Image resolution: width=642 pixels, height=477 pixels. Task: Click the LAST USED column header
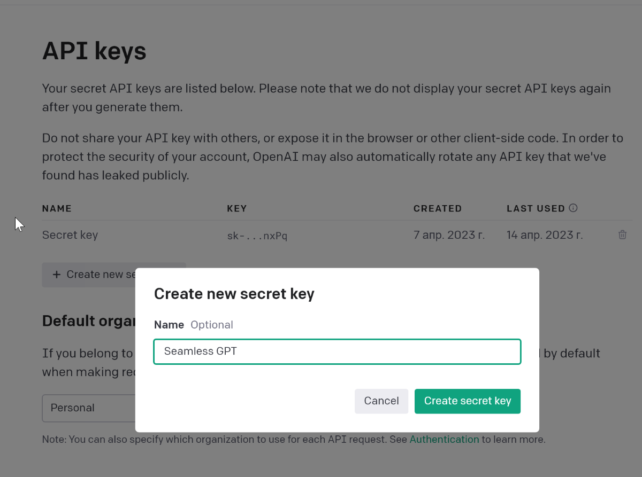(x=536, y=208)
